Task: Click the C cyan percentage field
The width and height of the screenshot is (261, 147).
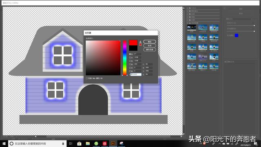Action: pos(148,64)
